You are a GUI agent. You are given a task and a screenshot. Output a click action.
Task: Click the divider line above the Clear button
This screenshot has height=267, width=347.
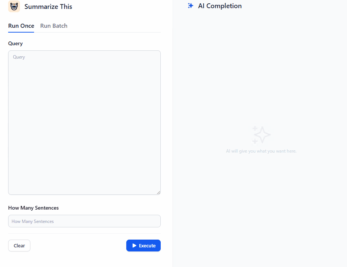(84, 233)
